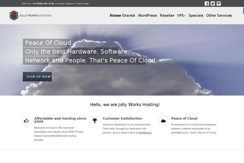244x163 pixels.
Task: Expand the Other Services dropdown menu
Action: click(219, 15)
